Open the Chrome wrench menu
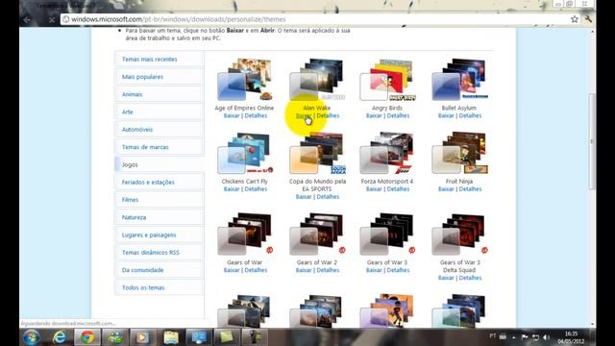The image size is (615, 346). [x=588, y=19]
